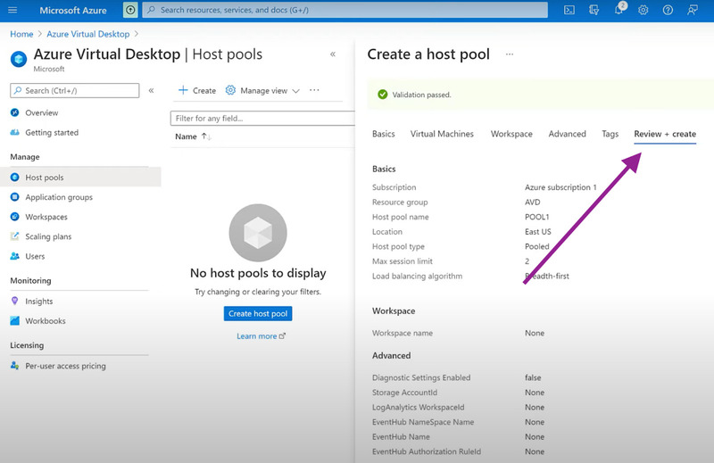Collapse the sidebar menu with the double chevron
This screenshot has height=463, width=714.
151,91
